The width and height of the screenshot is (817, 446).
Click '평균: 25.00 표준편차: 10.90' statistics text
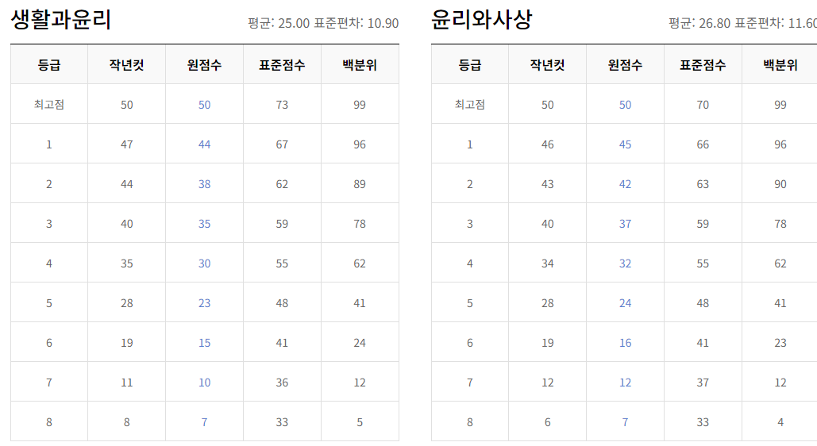(323, 23)
